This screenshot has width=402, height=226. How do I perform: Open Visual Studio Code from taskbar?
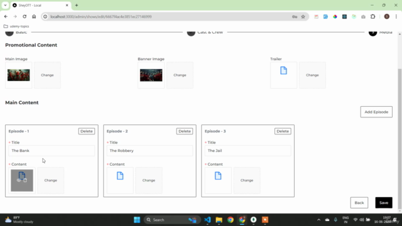207,220
